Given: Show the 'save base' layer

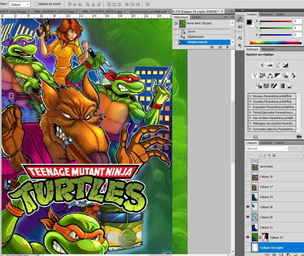Looking at the screenshot, I should pos(248,166).
